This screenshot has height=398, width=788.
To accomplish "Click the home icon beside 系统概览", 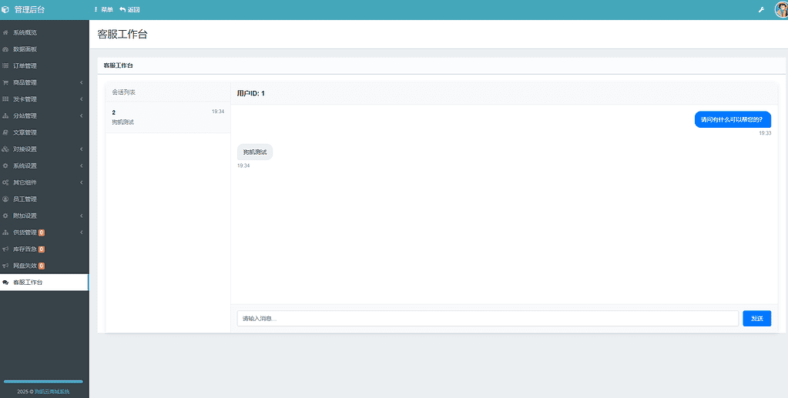I will (x=5, y=32).
